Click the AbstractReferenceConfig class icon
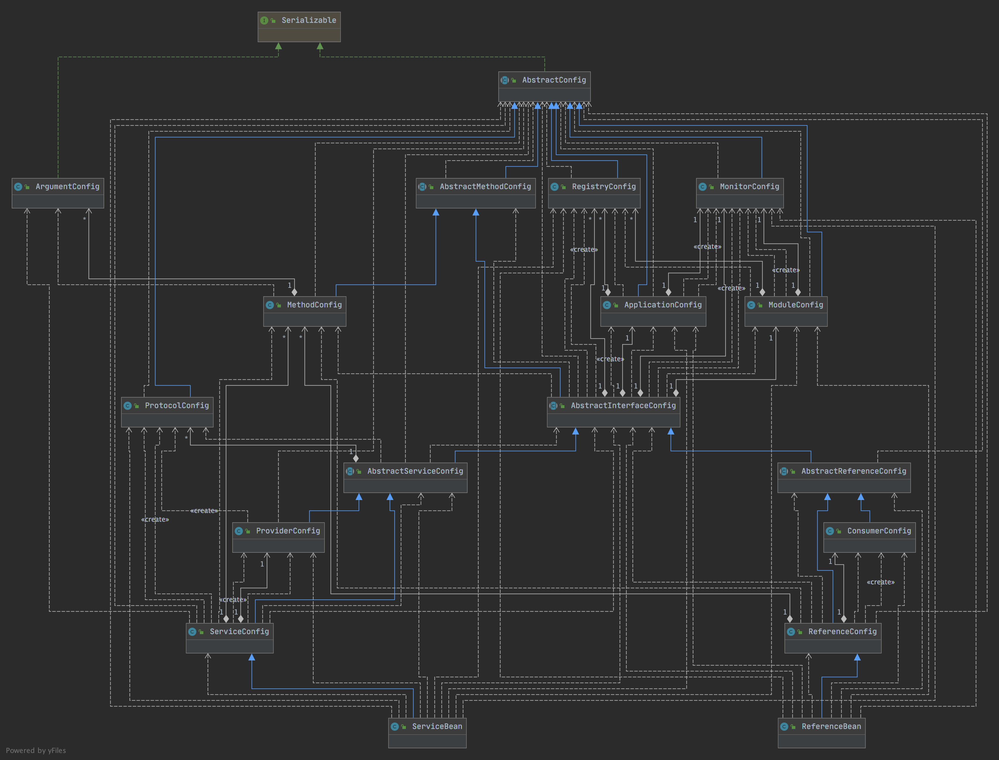 coord(784,471)
